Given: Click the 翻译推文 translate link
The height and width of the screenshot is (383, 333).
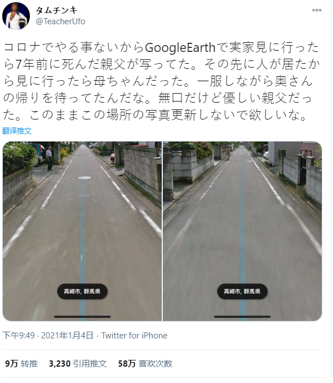Looking at the screenshot, I should click(17, 131).
